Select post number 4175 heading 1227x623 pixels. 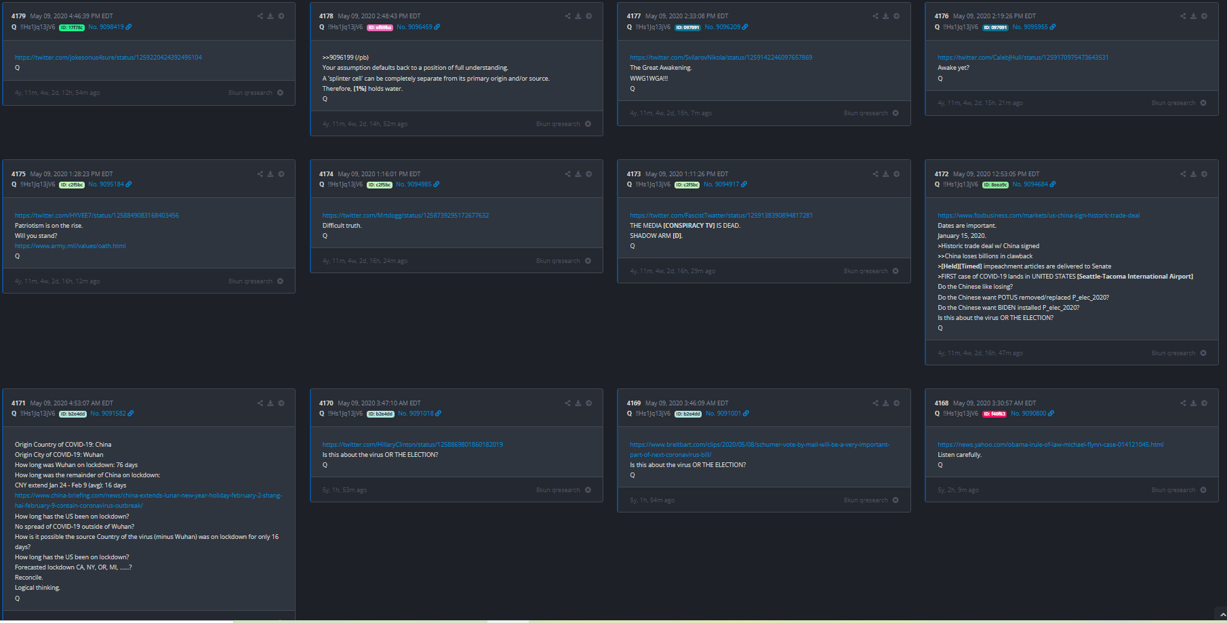click(18, 174)
